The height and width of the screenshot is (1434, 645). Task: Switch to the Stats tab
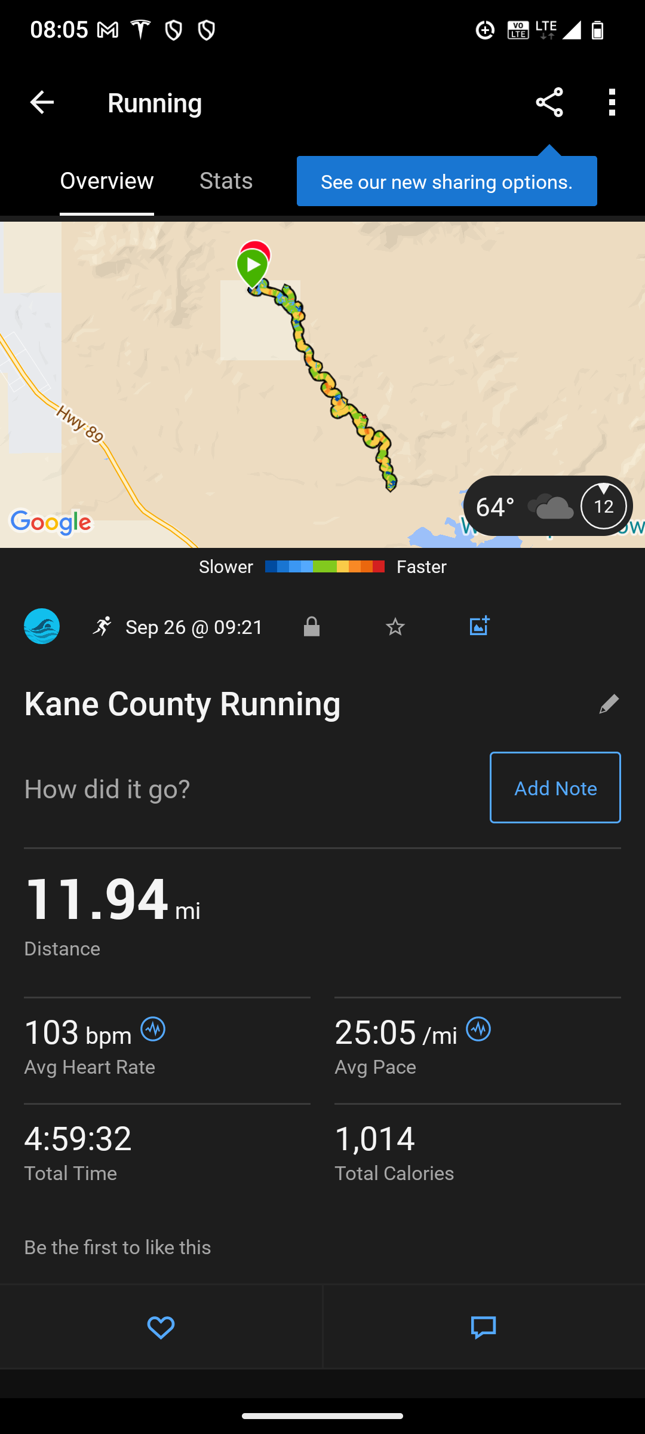226,181
